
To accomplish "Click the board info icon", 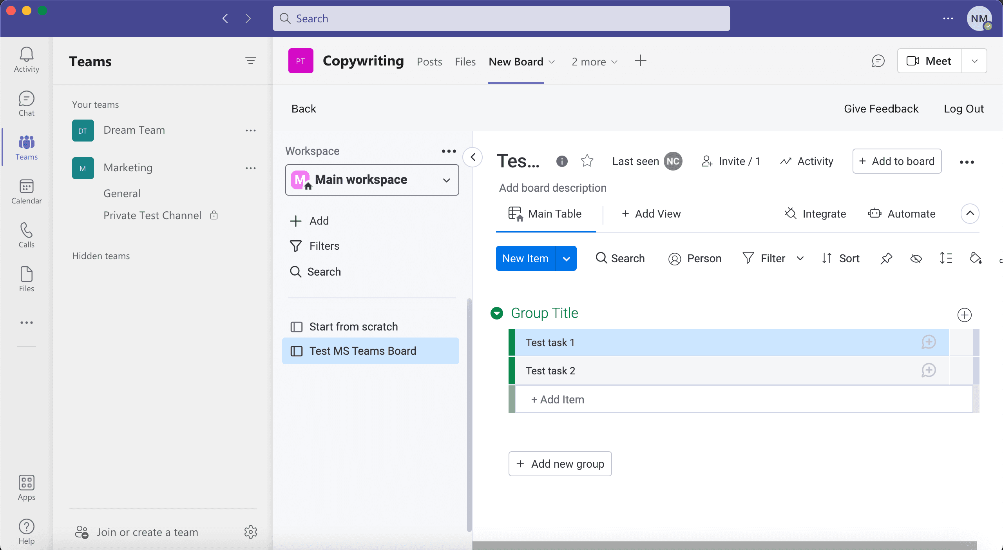I will pos(562,161).
